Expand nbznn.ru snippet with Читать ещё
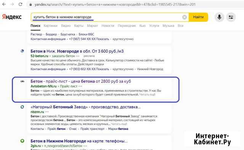The image size is (244, 150). coord(119,124)
